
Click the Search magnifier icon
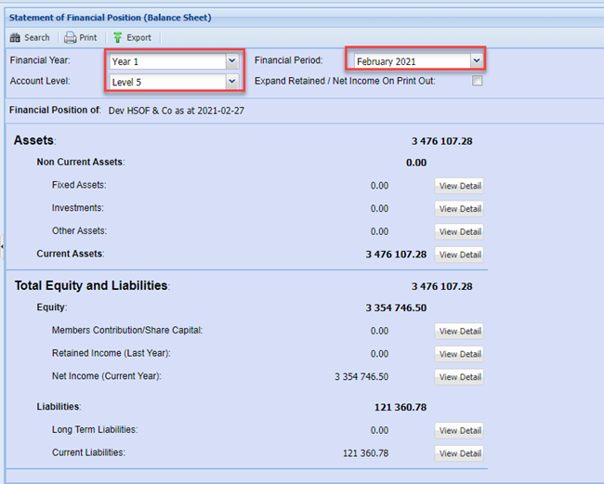(15, 38)
